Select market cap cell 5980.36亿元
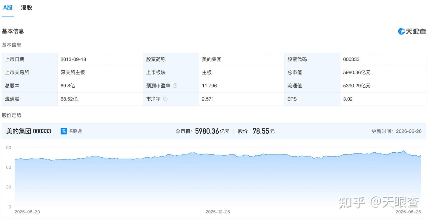Viewport: 430px width, 220px height. 357,72
